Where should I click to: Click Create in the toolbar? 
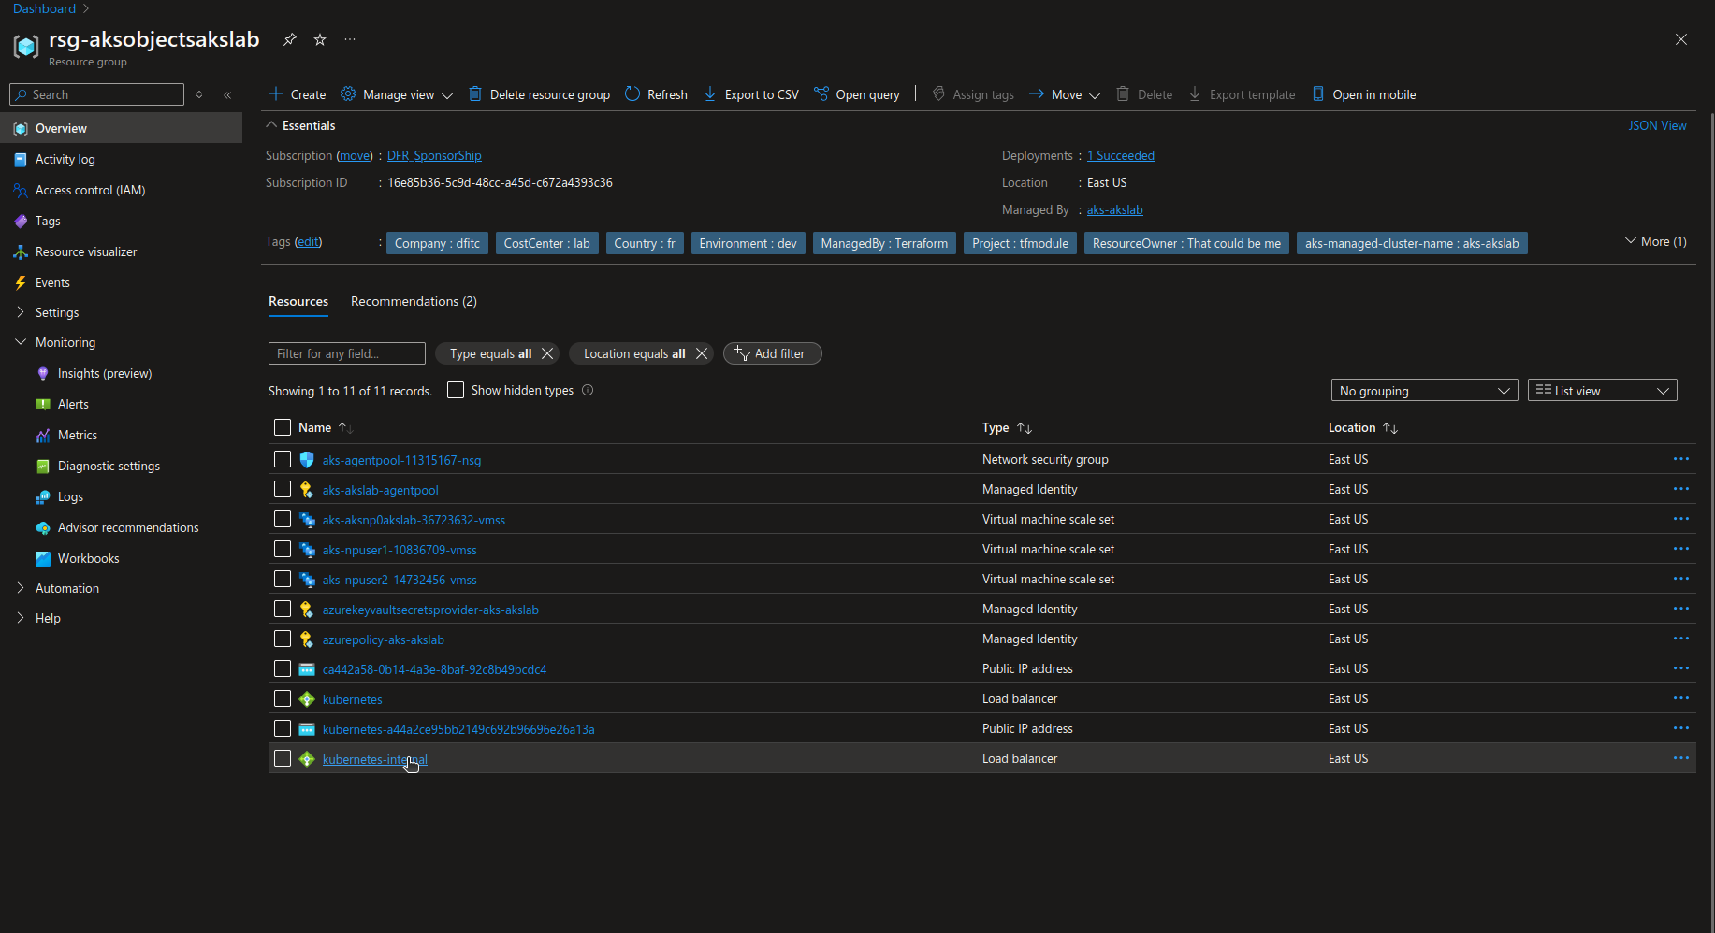click(298, 94)
